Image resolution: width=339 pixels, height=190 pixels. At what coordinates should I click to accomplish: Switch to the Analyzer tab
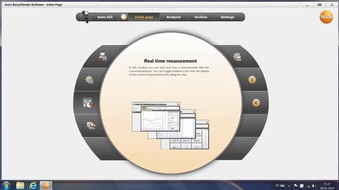(174, 17)
